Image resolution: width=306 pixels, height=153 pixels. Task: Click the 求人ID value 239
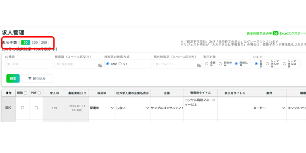point(54,108)
